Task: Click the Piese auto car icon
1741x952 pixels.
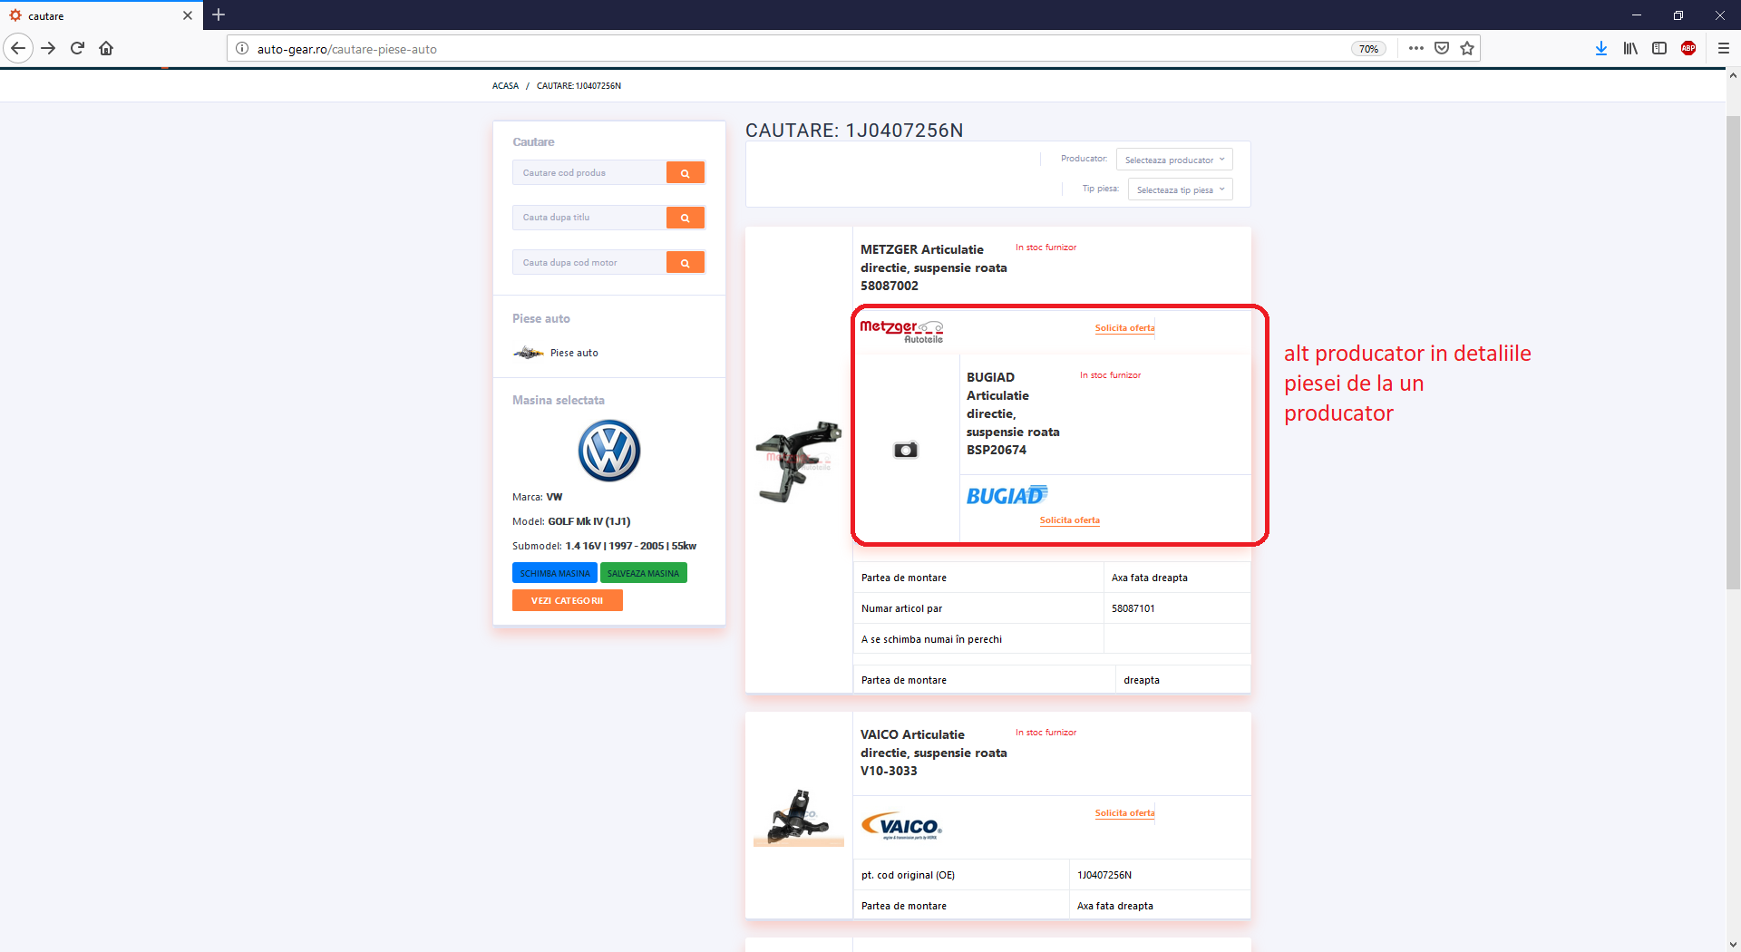Action: tap(529, 353)
